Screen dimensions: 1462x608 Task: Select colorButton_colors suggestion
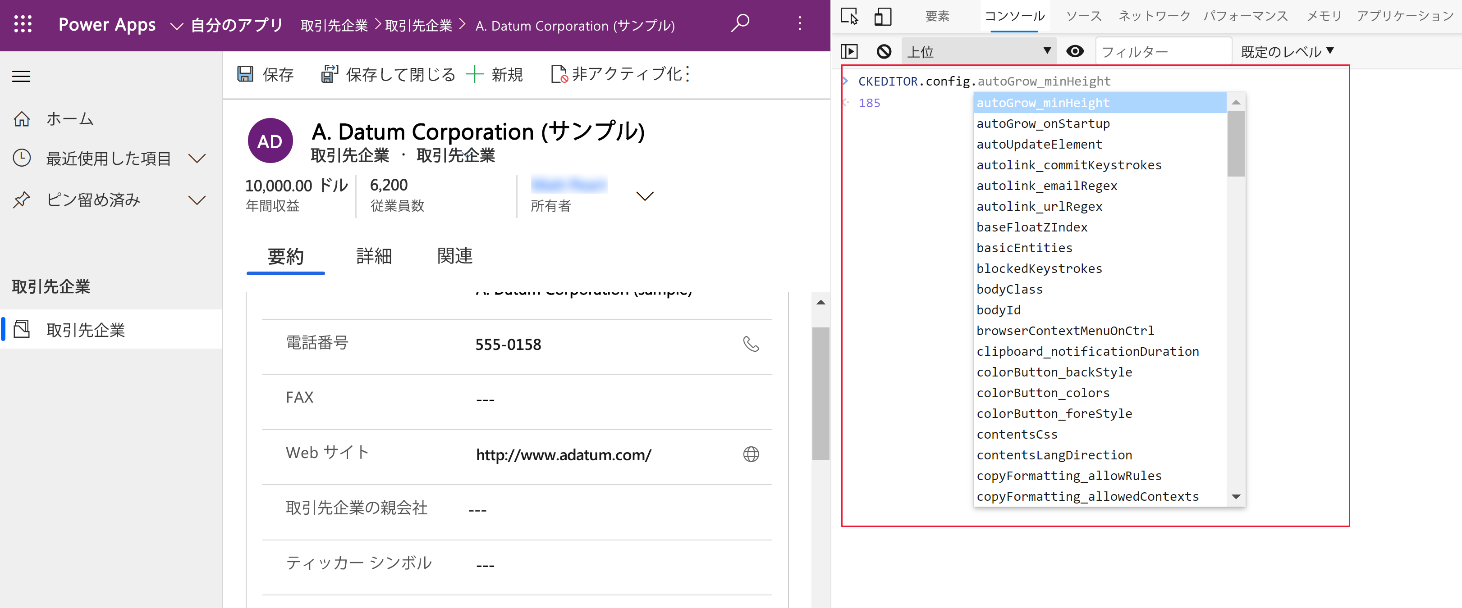coord(1100,392)
